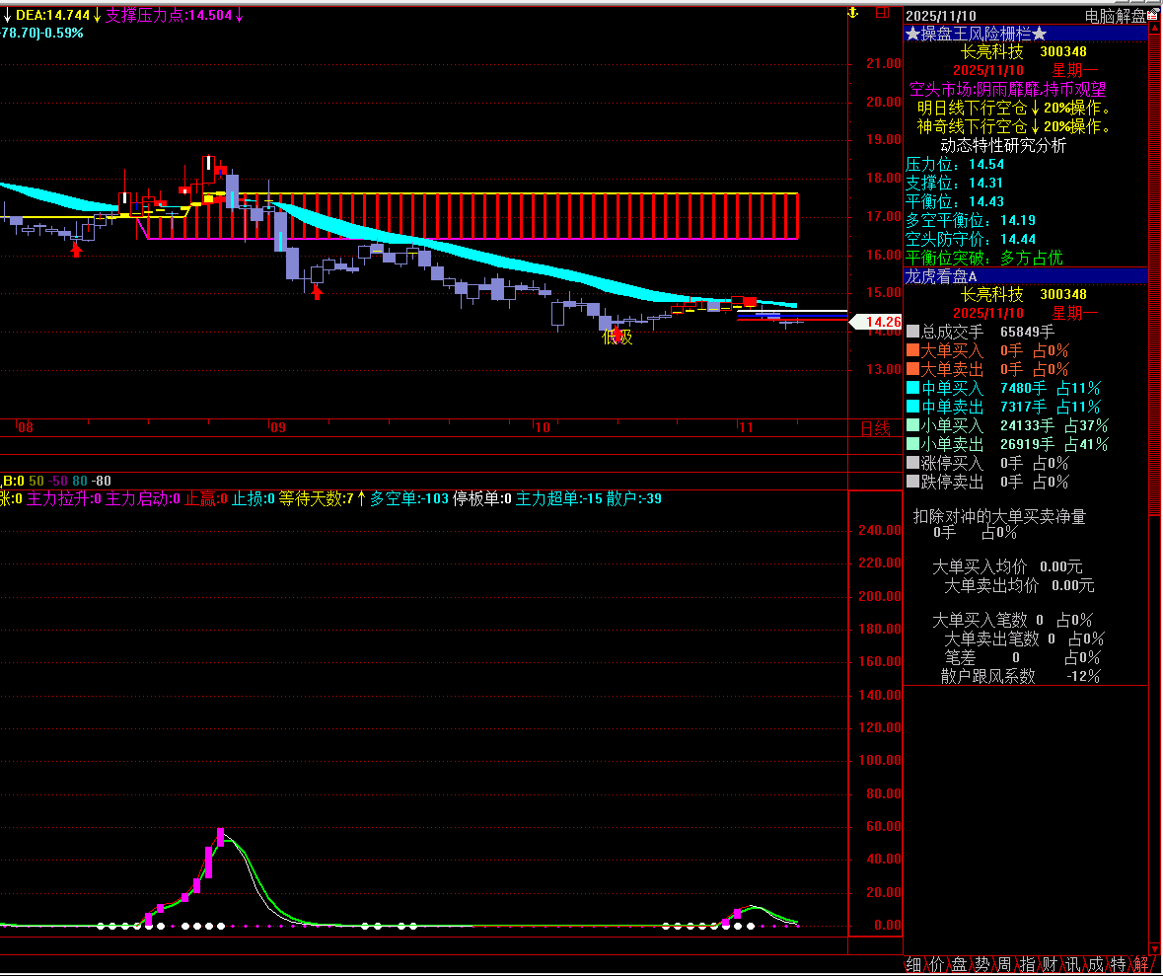The height and width of the screenshot is (976, 1163).
Task: Click the red window layout icon
Action: click(x=882, y=14)
